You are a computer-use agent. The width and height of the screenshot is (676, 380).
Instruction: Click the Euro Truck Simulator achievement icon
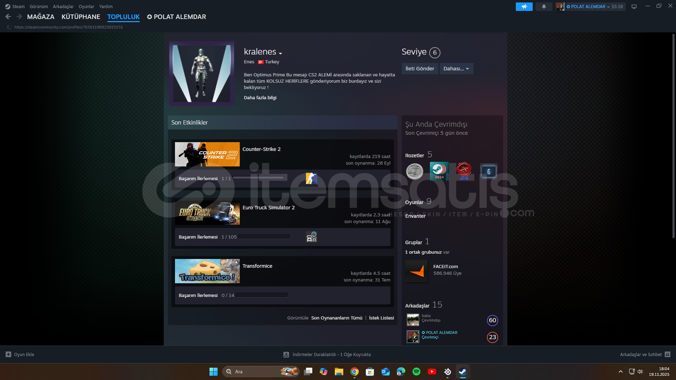click(311, 237)
